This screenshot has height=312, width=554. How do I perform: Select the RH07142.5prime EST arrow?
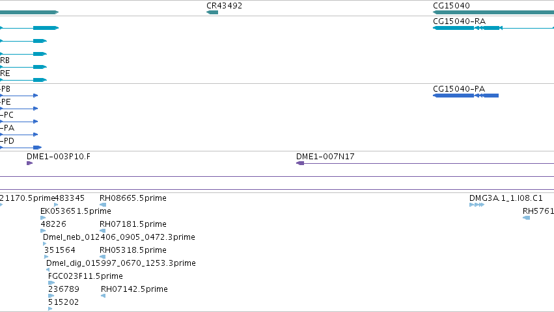(x=103, y=296)
